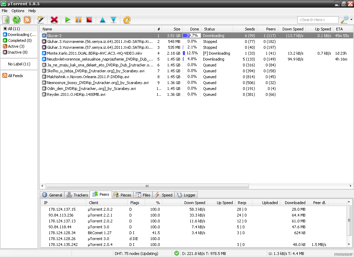The height and width of the screenshot is (257, 354).
Task: Click horizontal scrollbar right arrow
Action: (351, 186)
